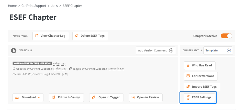Click the person icon on Who Has Read
The height and width of the screenshot is (110, 240).
pyautogui.click(x=188, y=65)
